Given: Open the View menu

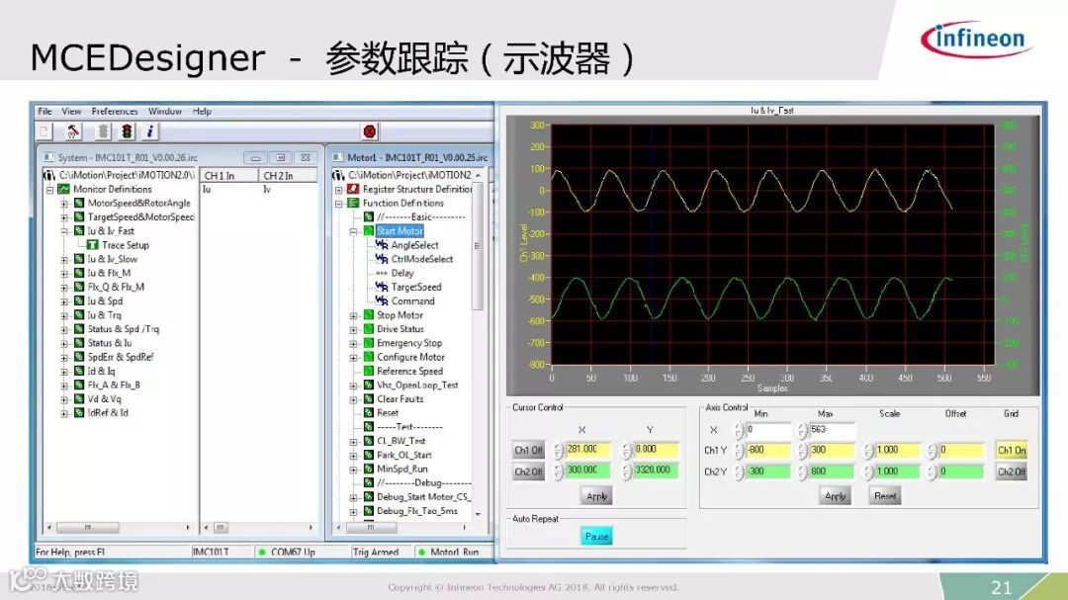Looking at the screenshot, I should point(71,111).
